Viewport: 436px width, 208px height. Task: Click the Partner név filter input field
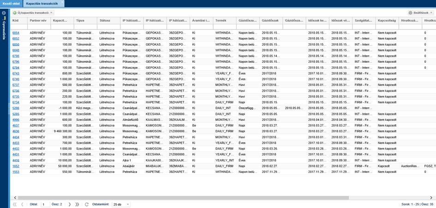point(39,27)
